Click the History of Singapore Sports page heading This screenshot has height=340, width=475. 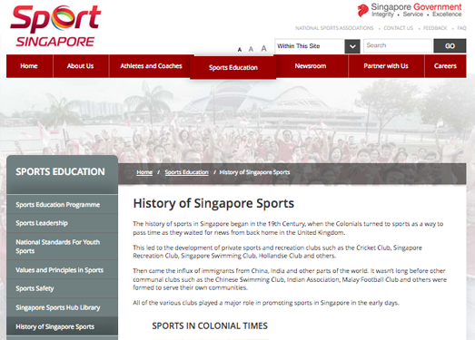click(213, 204)
